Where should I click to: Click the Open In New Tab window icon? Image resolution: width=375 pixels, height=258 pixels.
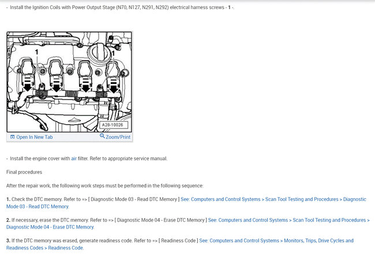[x=13, y=136]
